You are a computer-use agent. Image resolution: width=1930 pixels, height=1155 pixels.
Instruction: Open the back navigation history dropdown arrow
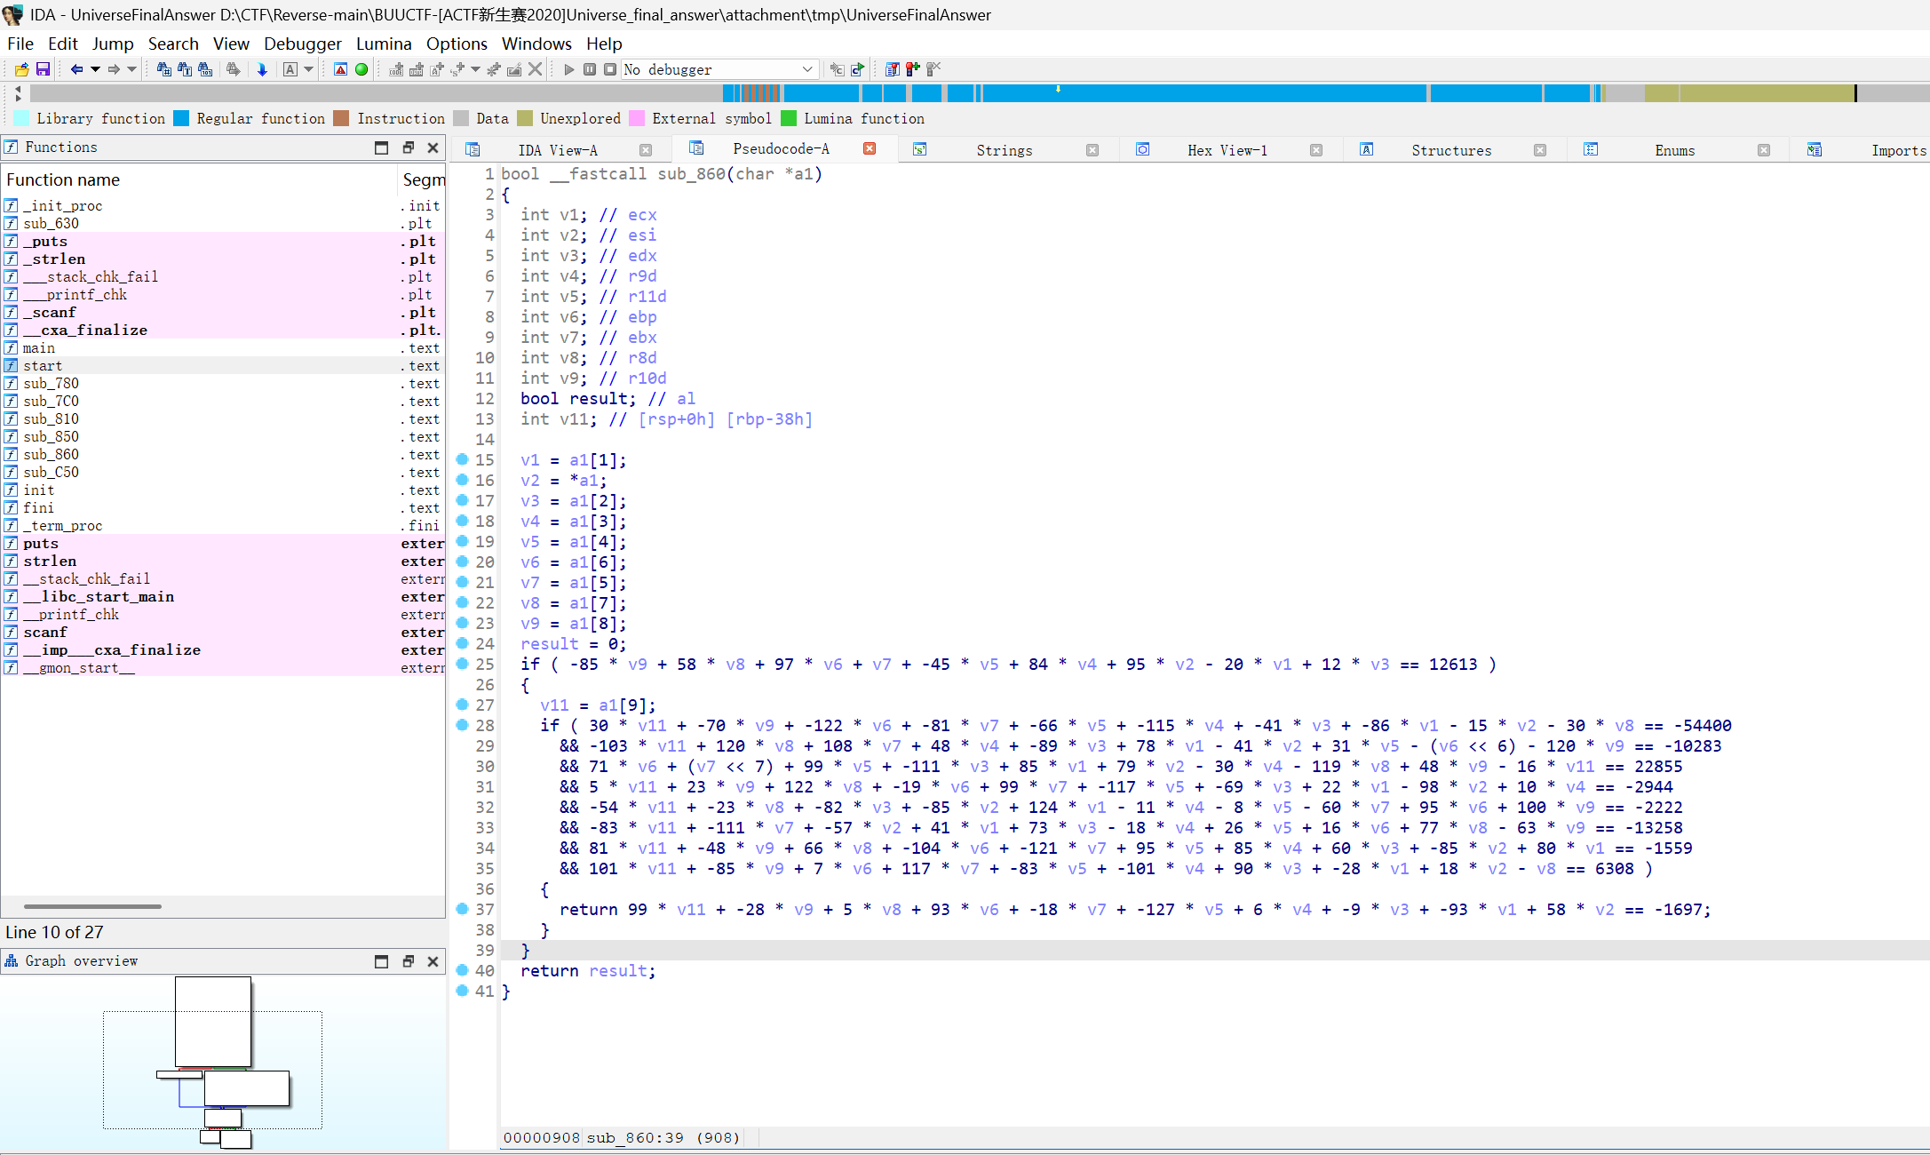tap(93, 69)
